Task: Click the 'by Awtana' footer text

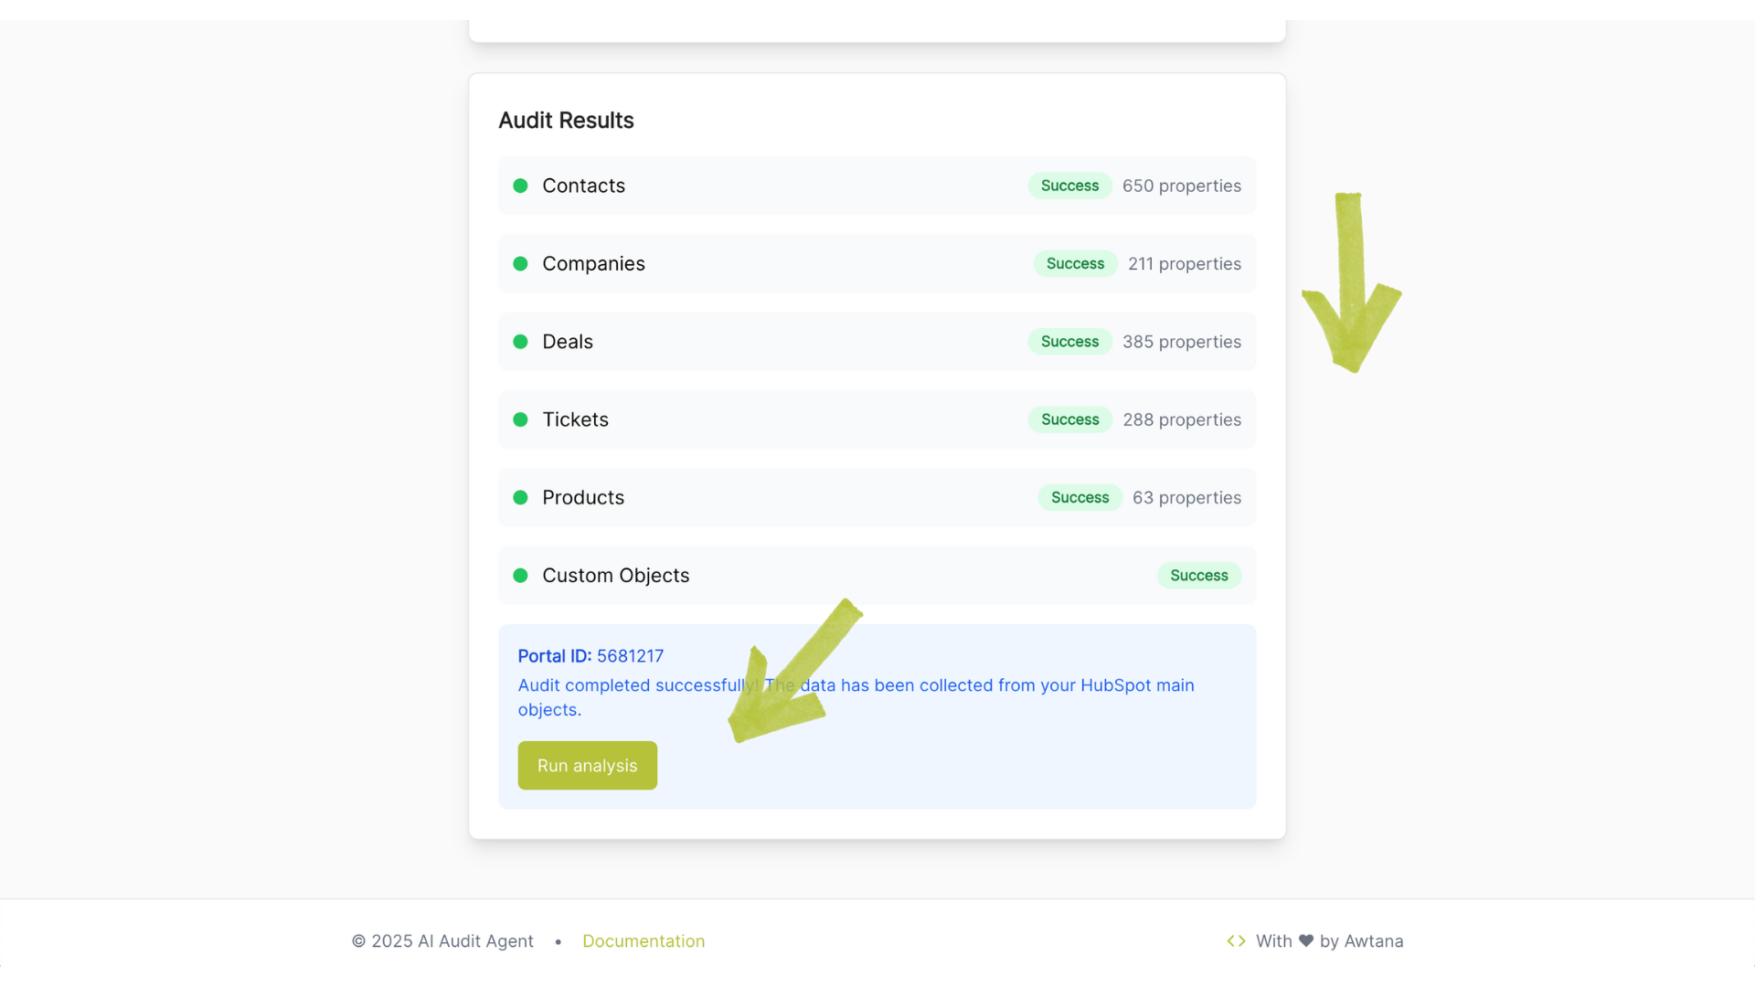Action: (x=1361, y=941)
